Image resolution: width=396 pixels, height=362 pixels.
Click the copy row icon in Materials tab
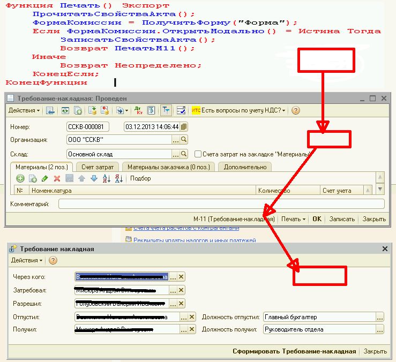pyautogui.click(x=33, y=178)
